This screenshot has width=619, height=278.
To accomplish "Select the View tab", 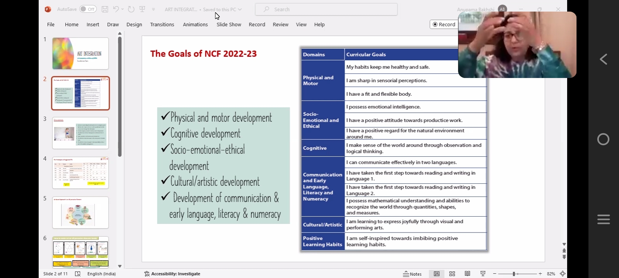I will (x=301, y=24).
